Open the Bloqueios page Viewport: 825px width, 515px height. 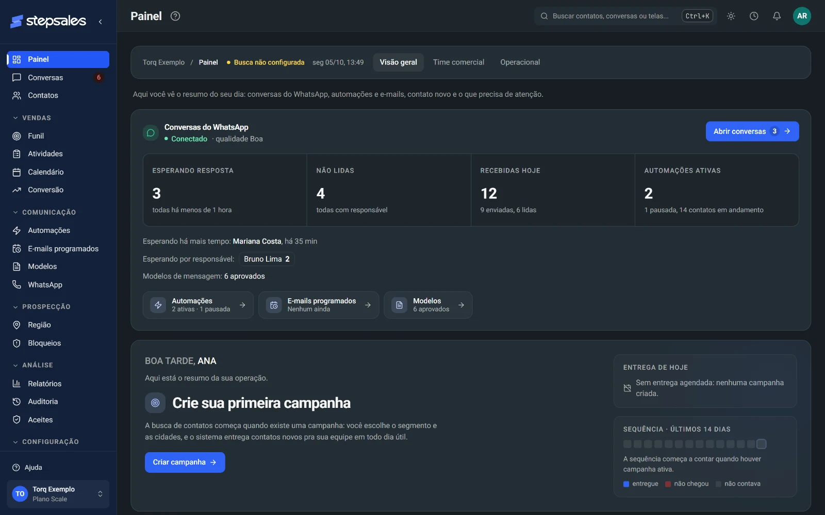point(58,343)
